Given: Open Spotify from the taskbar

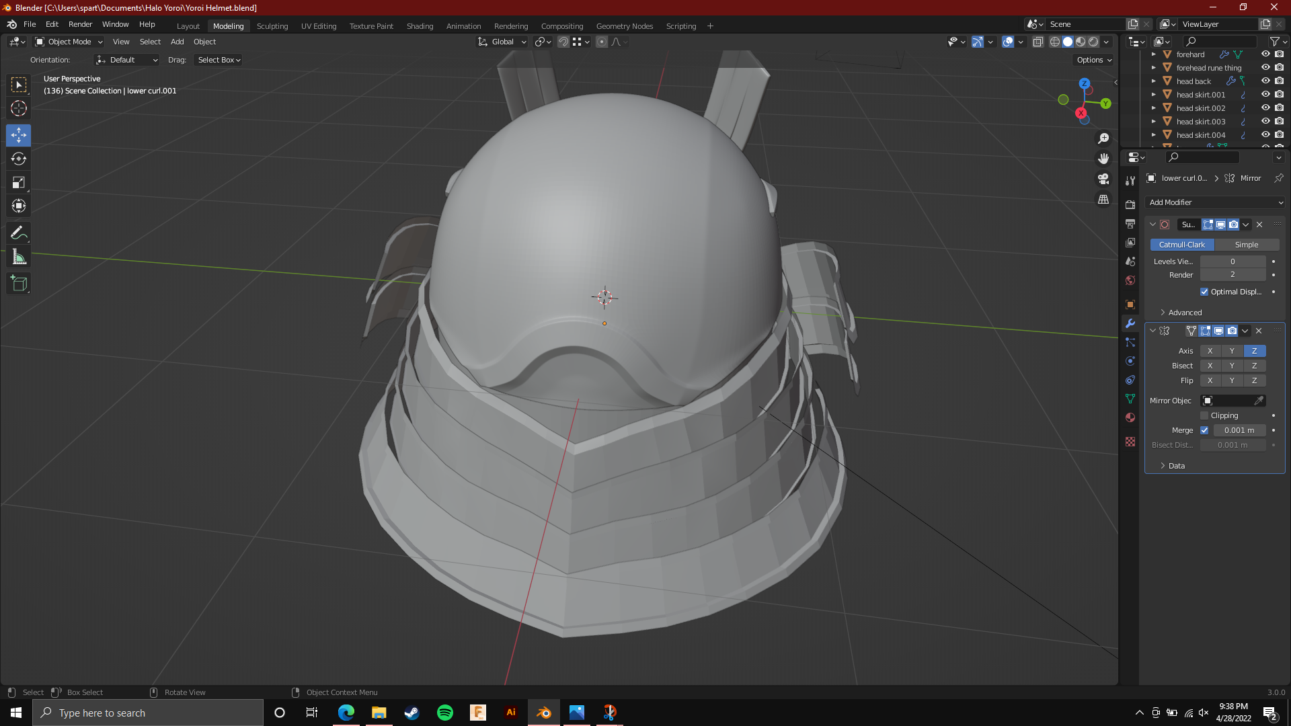Looking at the screenshot, I should (x=444, y=713).
